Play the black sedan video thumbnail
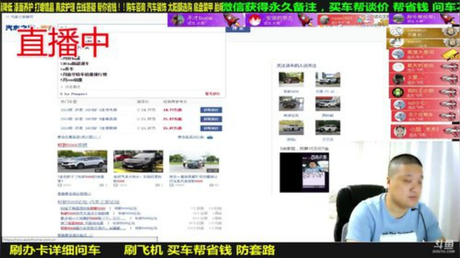460x258 pixels. [138, 161]
